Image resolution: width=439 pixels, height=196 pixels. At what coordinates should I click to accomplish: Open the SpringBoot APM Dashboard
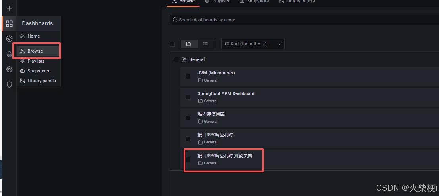pyautogui.click(x=226, y=93)
